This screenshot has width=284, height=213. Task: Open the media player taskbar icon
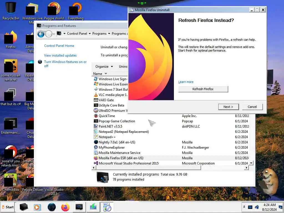coord(37,207)
